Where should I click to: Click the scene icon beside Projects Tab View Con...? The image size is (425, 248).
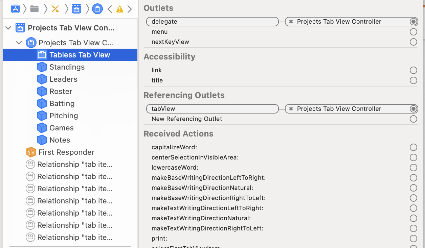point(20,28)
